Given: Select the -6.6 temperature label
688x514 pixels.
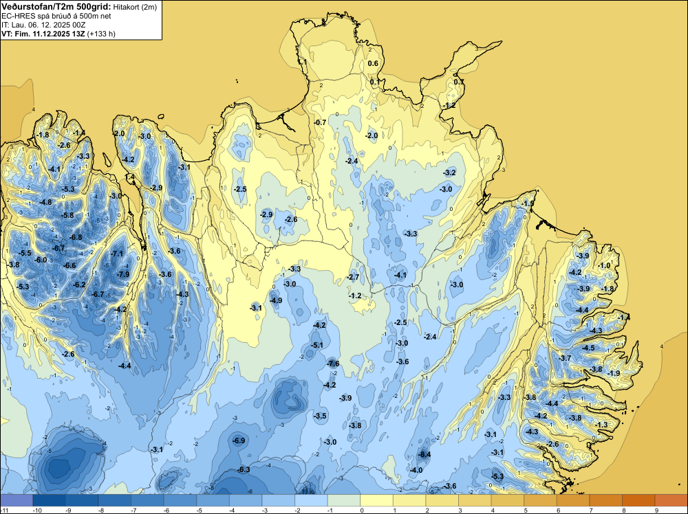Looking at the screenshot, I should 69,265.
